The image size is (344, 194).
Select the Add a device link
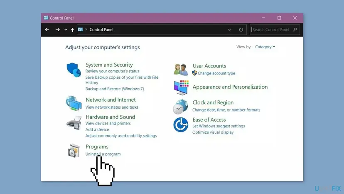(97, 129)
